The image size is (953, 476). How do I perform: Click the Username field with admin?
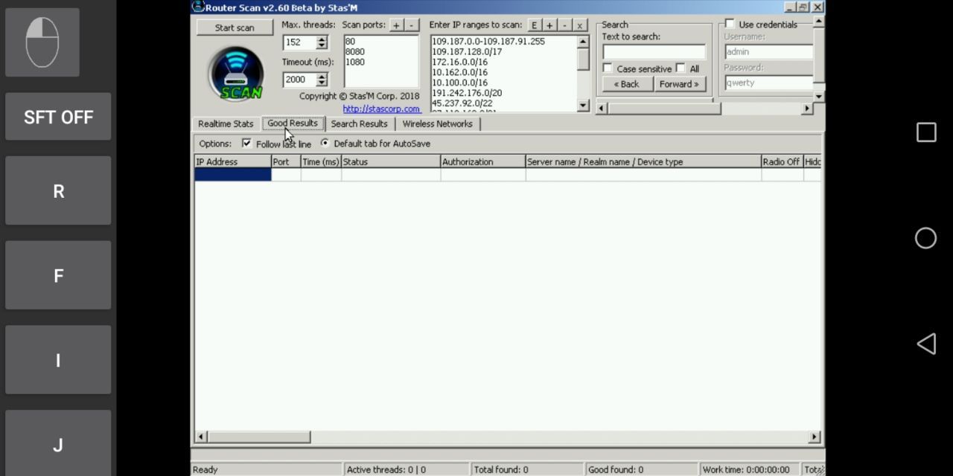[768, 52]
